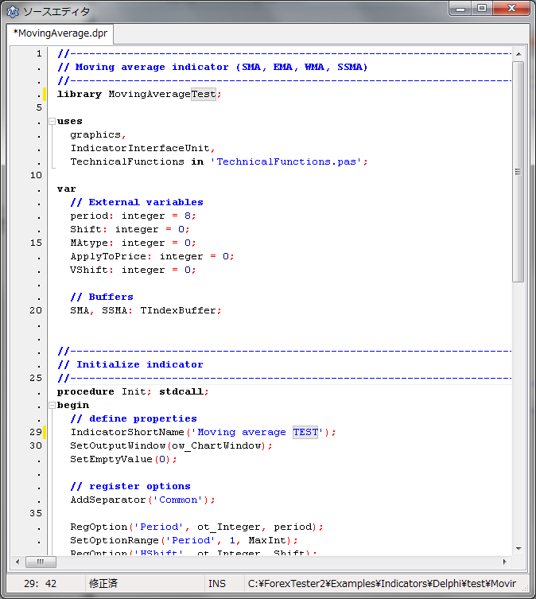Image resolution: width=536 pixels, height=599 pixels.
Task: Click the 'TechnicalFunctions.pas' string
Action: coord(286,162)
